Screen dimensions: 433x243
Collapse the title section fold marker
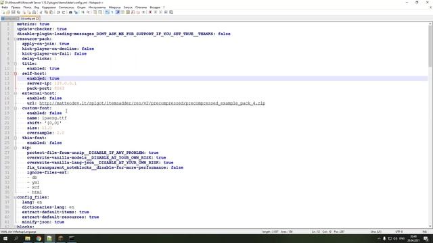click(16, 63)
